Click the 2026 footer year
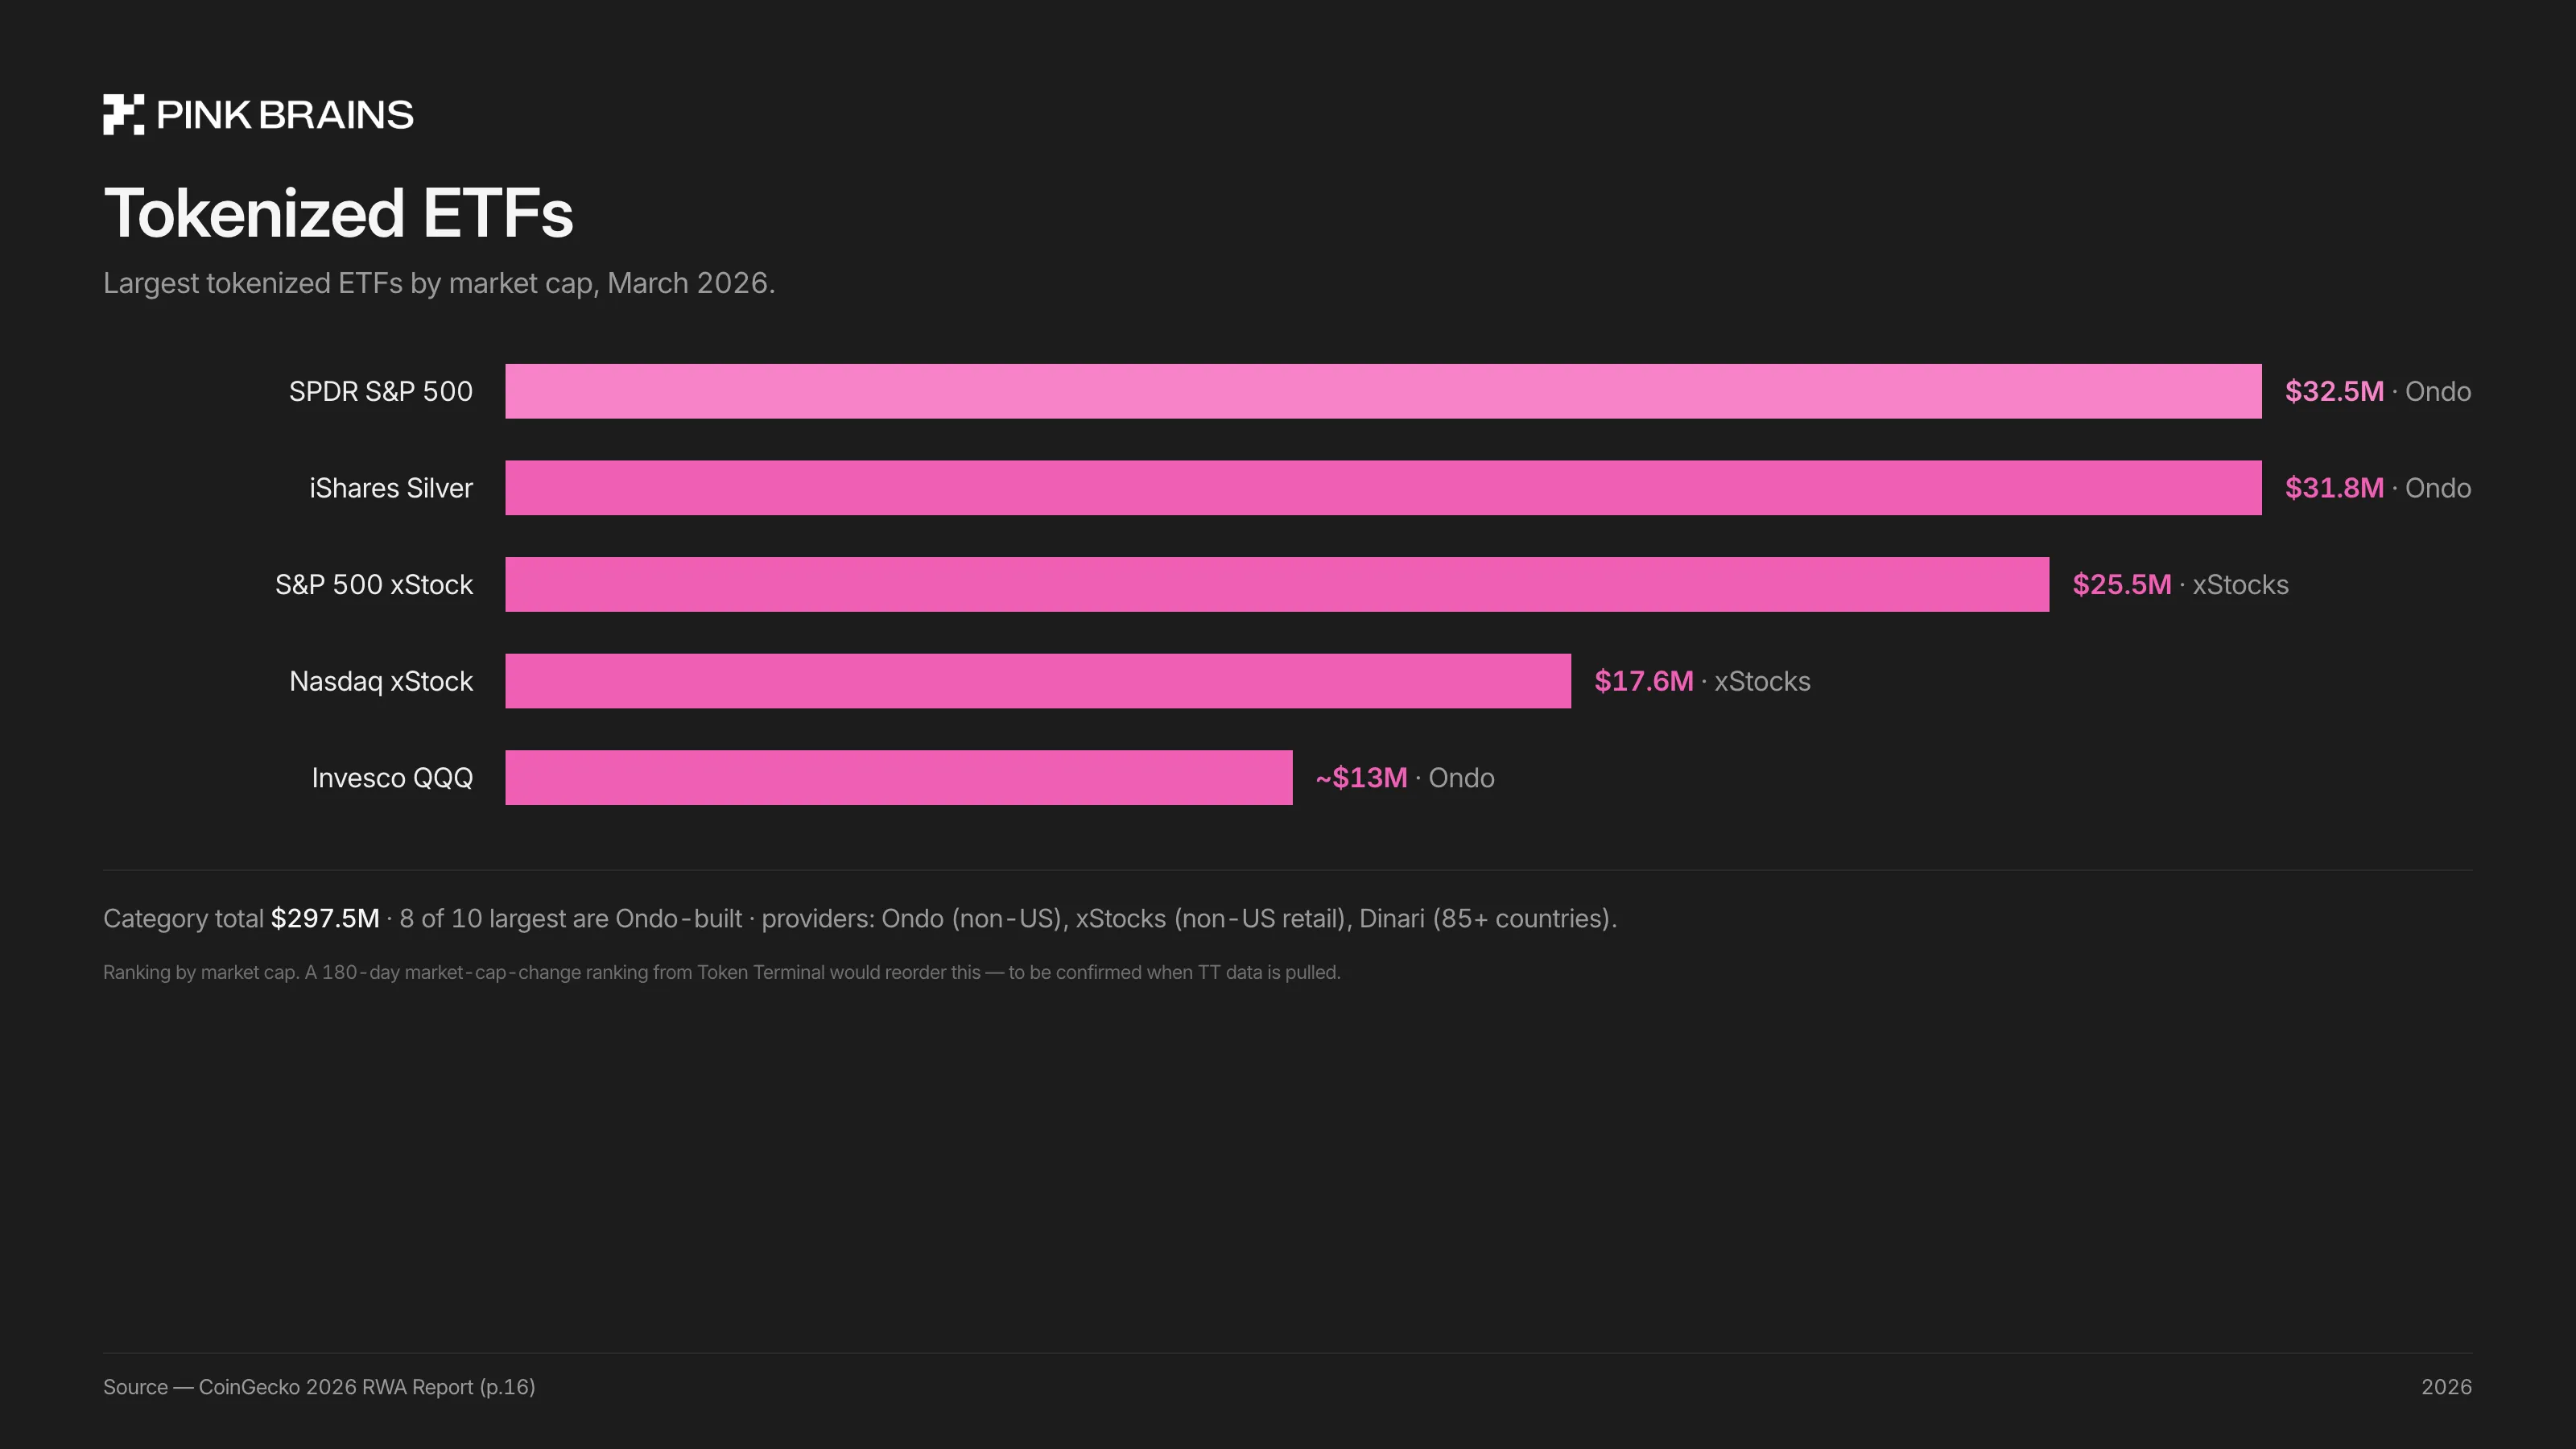 tap(2446, 1388)
